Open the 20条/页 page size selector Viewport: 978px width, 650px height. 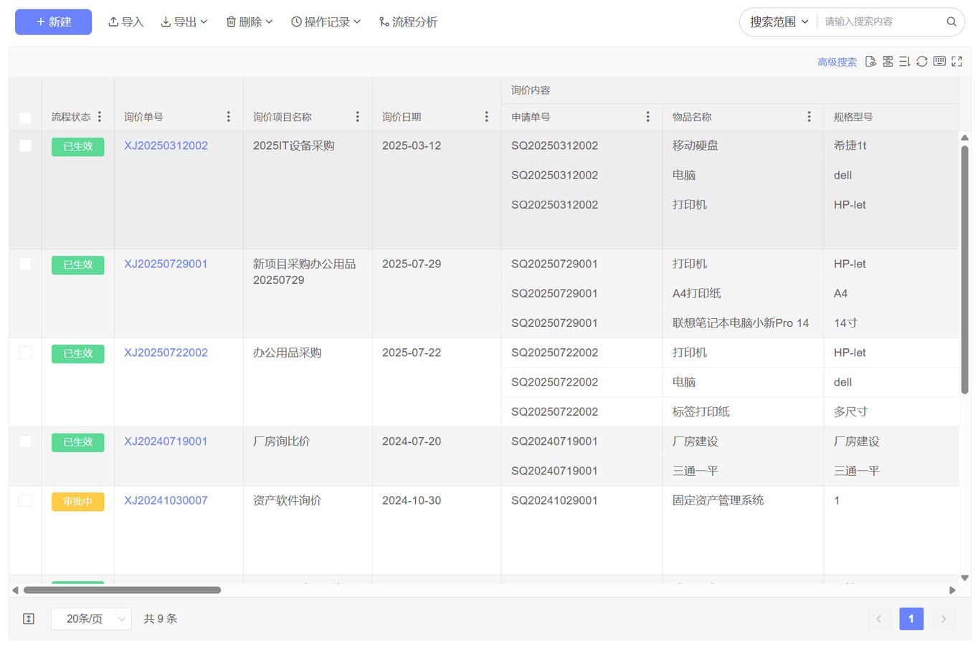(x=91, y=618)
